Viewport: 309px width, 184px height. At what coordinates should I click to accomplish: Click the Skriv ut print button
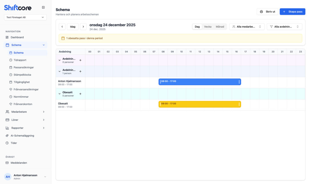pyautogui.click(x=267, y=12)
